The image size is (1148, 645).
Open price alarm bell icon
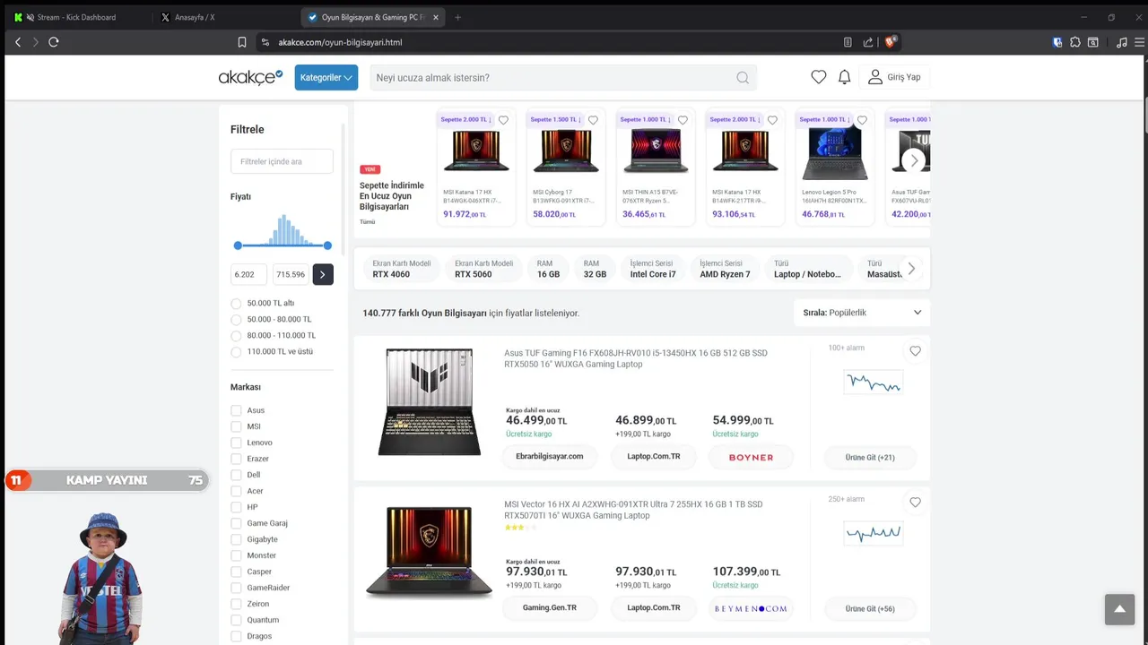pyautogui.click(x=844, y=77)
